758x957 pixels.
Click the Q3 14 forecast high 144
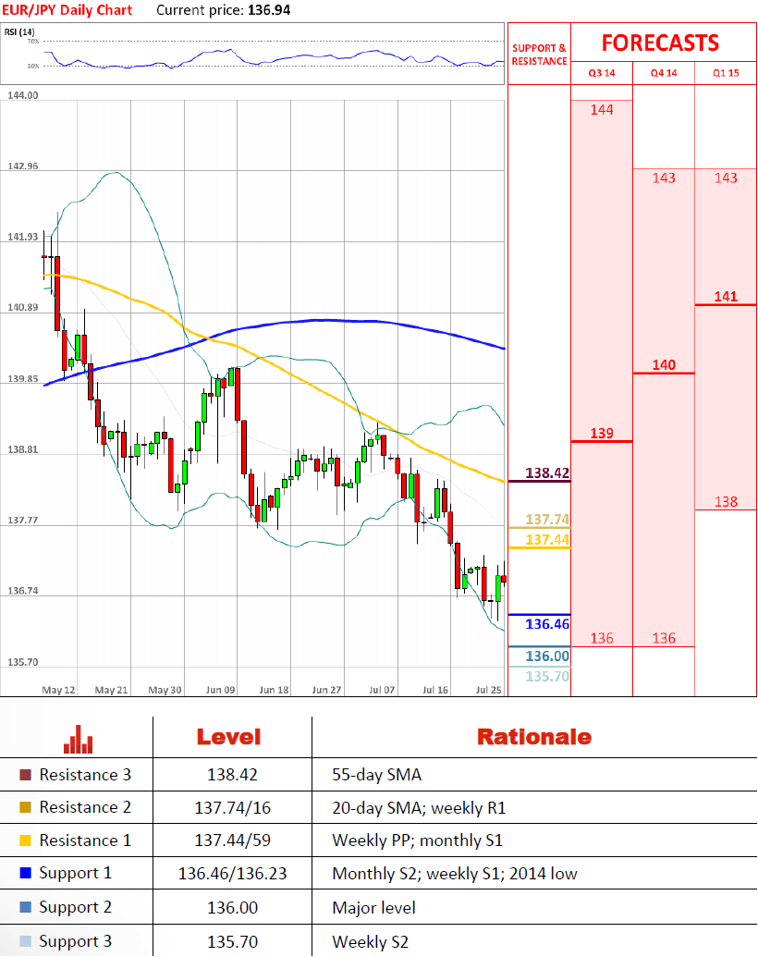602,110
